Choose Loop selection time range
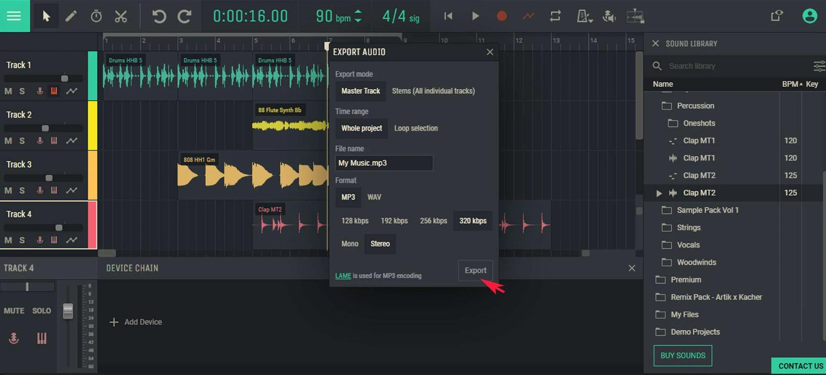Screen dimensions: 826x375 coord(416,128)
